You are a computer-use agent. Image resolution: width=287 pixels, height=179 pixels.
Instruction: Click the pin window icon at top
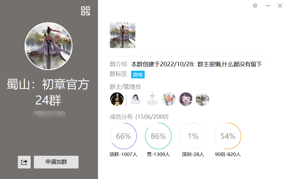(255, 6)
